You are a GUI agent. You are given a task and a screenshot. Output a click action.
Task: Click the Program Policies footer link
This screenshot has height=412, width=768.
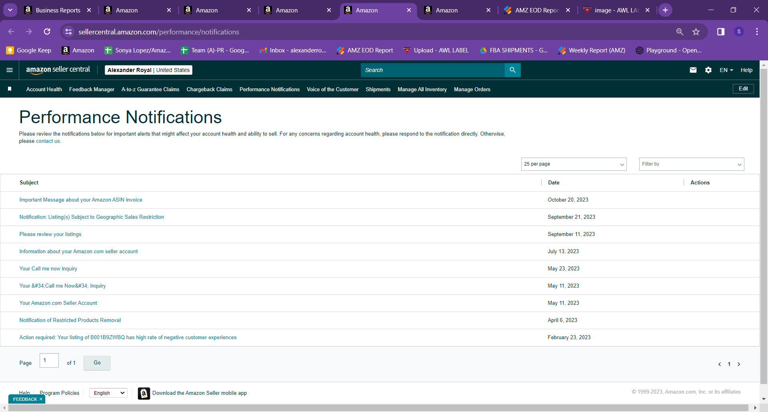tap(60, 393)
